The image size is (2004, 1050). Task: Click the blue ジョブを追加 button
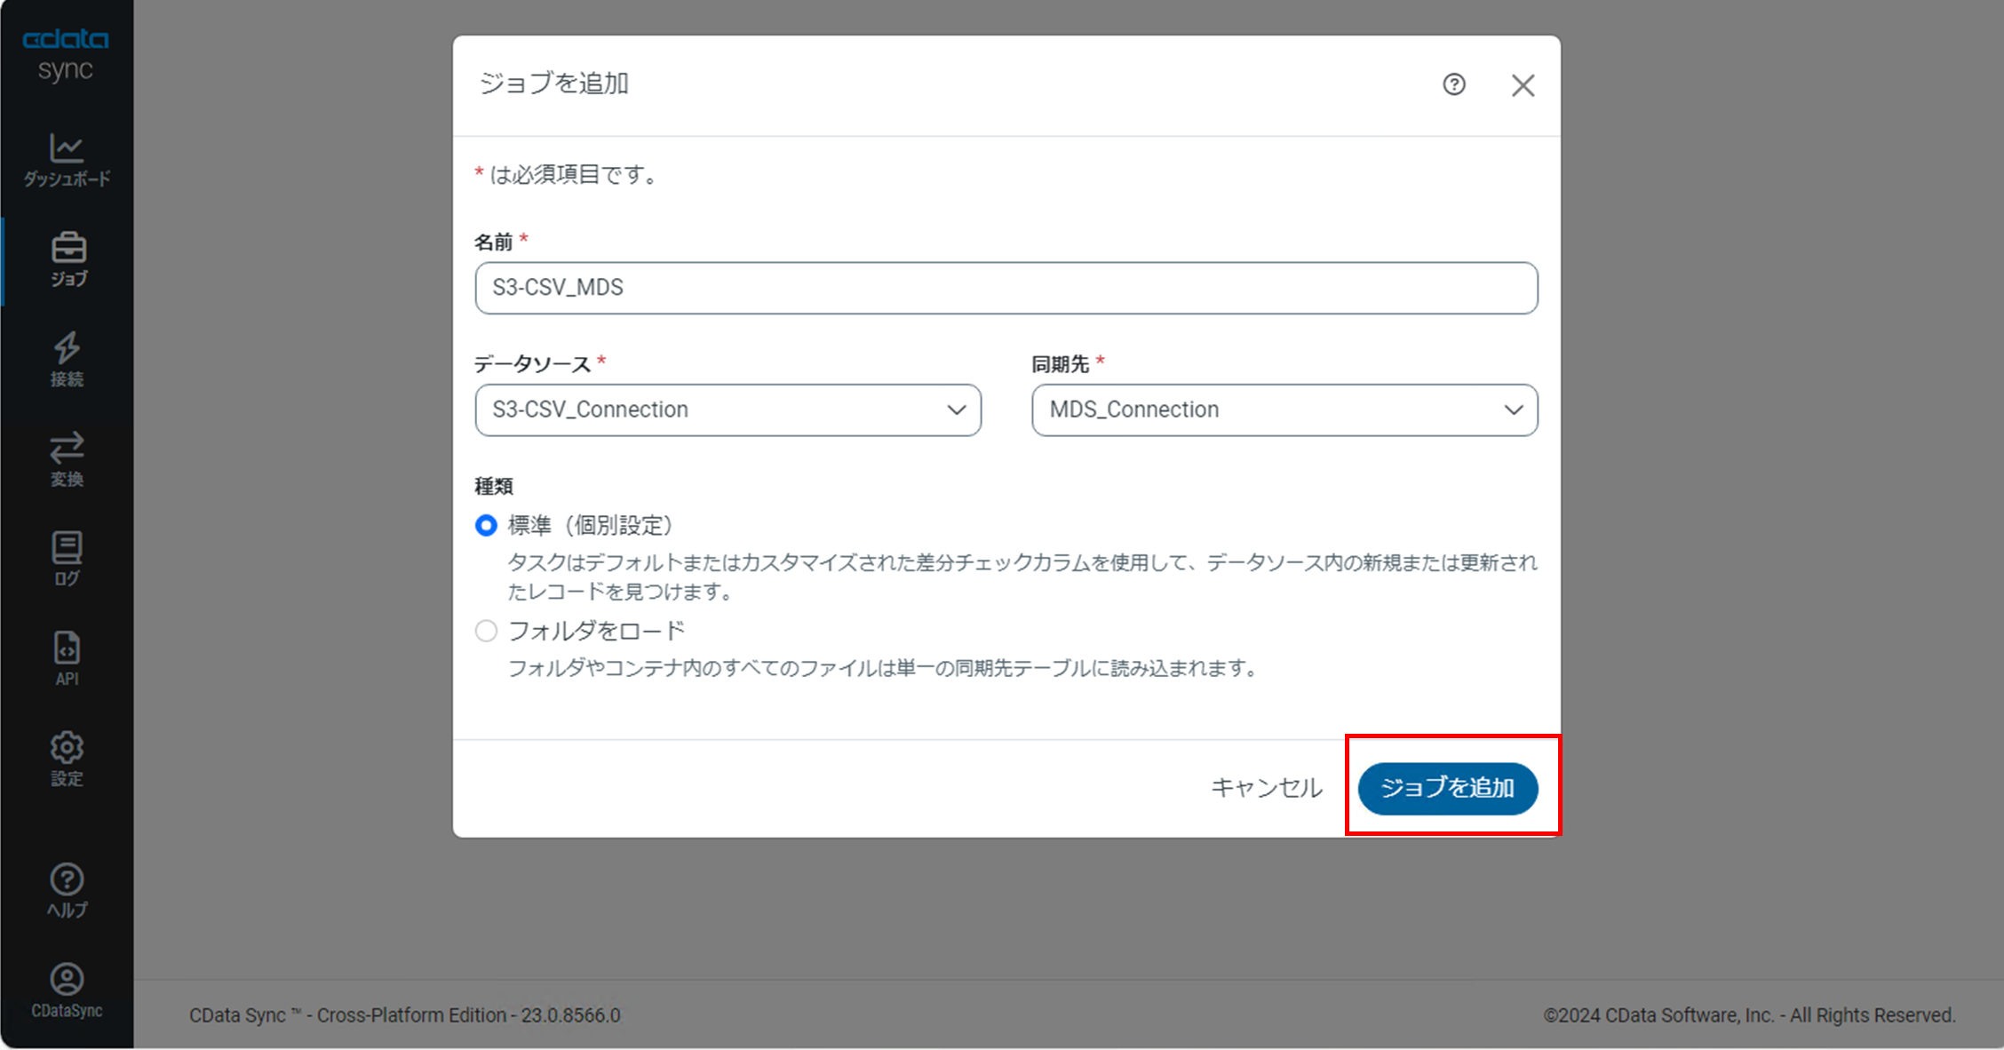[x=1448, y=788]
